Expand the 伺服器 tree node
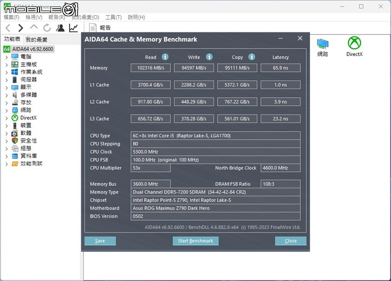The image size is (391, 281). (7, 80)
